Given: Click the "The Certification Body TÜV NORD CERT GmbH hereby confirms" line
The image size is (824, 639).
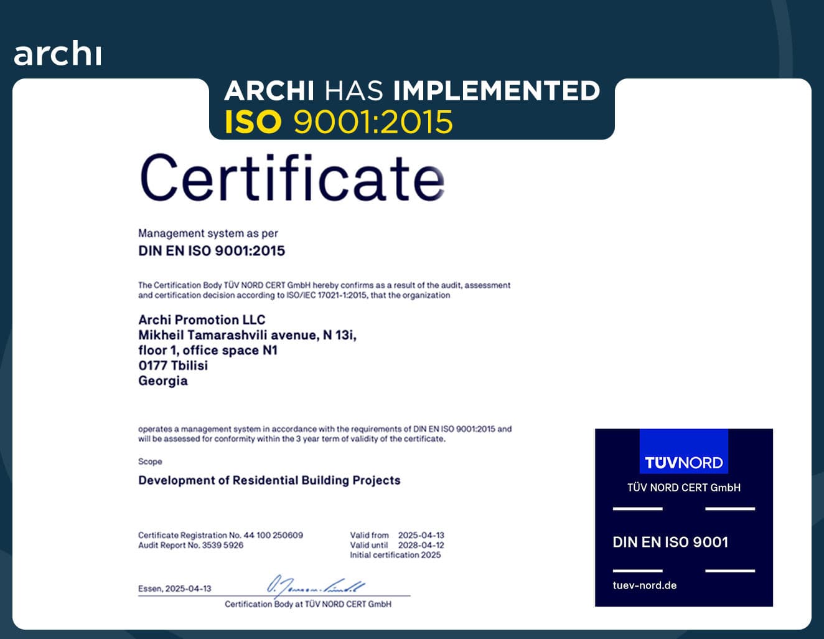Looking at the screenshot, I should (324, 285).
